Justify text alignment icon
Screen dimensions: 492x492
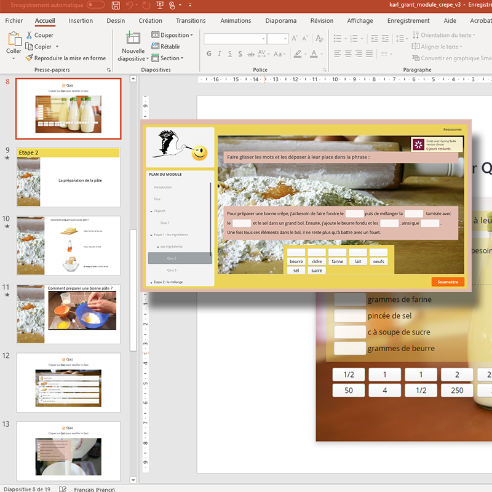(x=370, y=54)
